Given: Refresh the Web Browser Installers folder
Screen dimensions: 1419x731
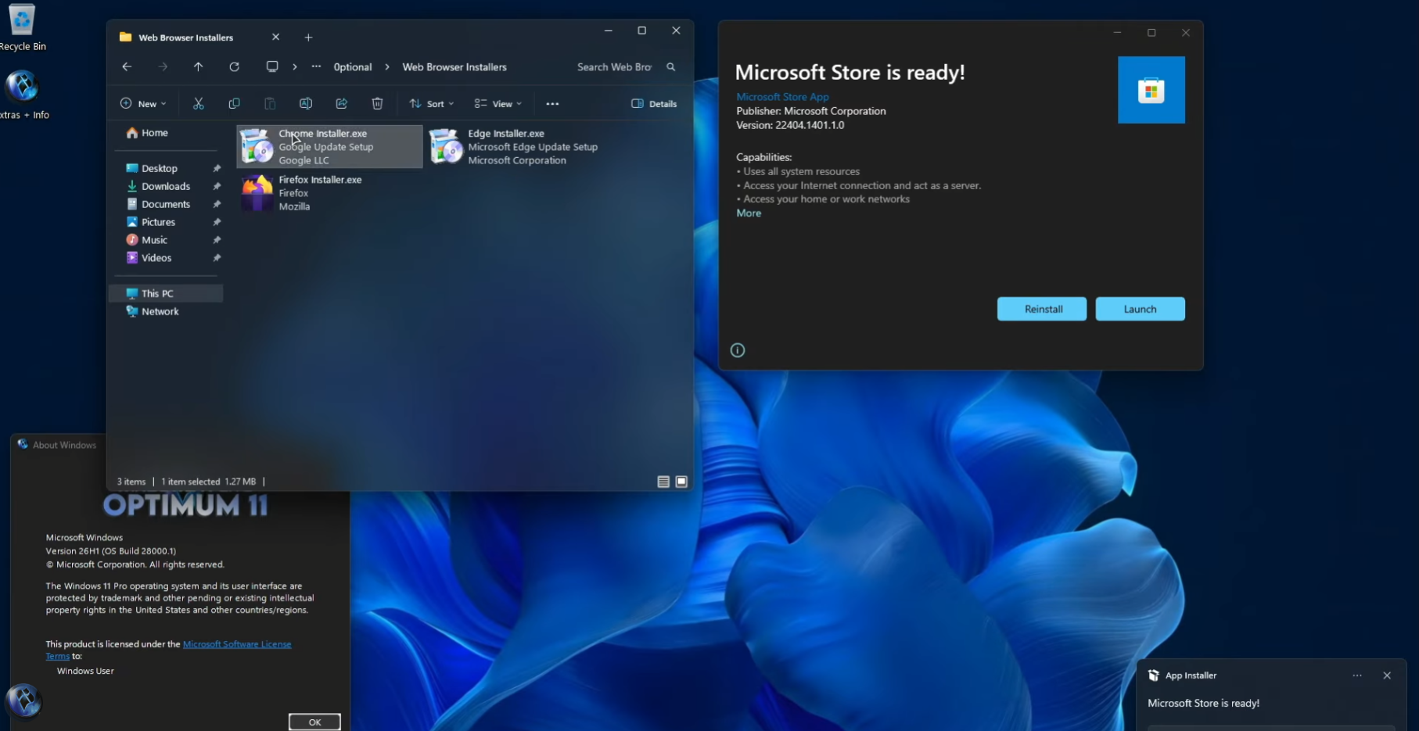Looking at the screenshot, I should click(234, 66).
